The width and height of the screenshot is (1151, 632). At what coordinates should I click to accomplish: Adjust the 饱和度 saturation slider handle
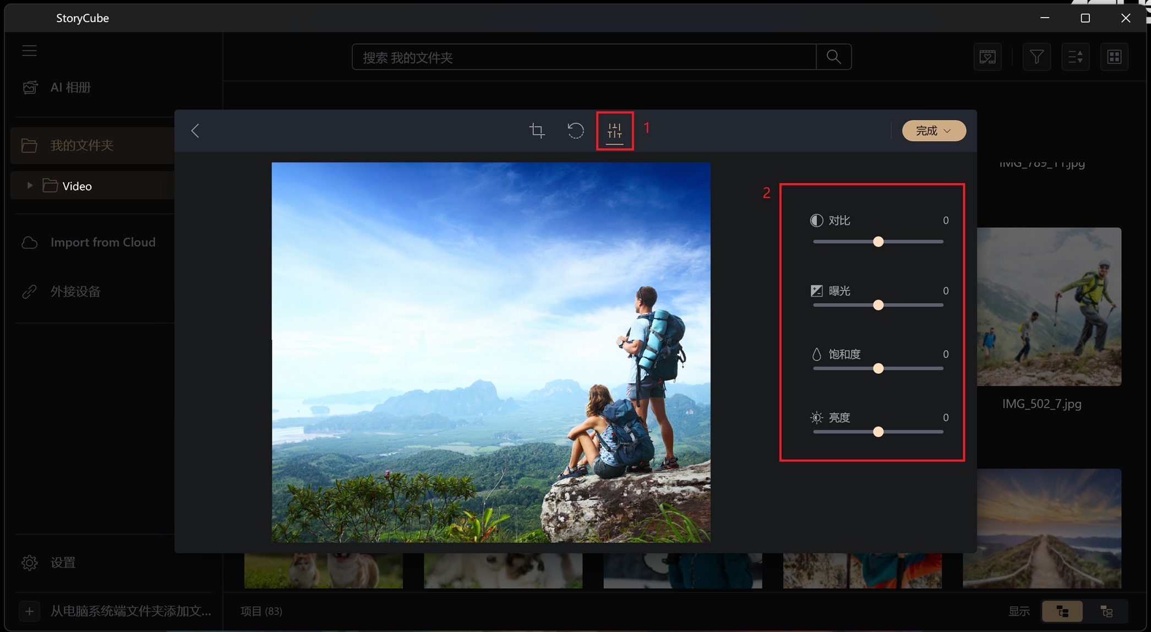(878, 368)
